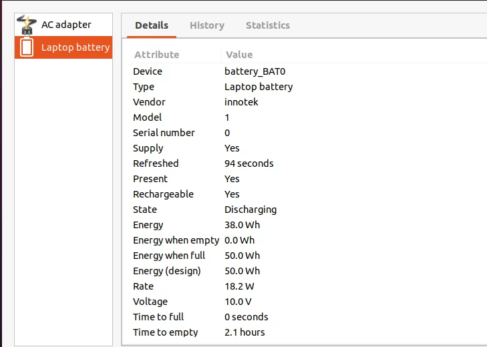Click the Rechargeable Yes row
Screen dimensions: 487x347
click(309, 194)
